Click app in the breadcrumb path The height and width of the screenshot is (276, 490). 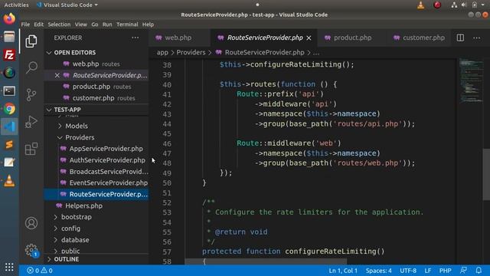[162, 53]
